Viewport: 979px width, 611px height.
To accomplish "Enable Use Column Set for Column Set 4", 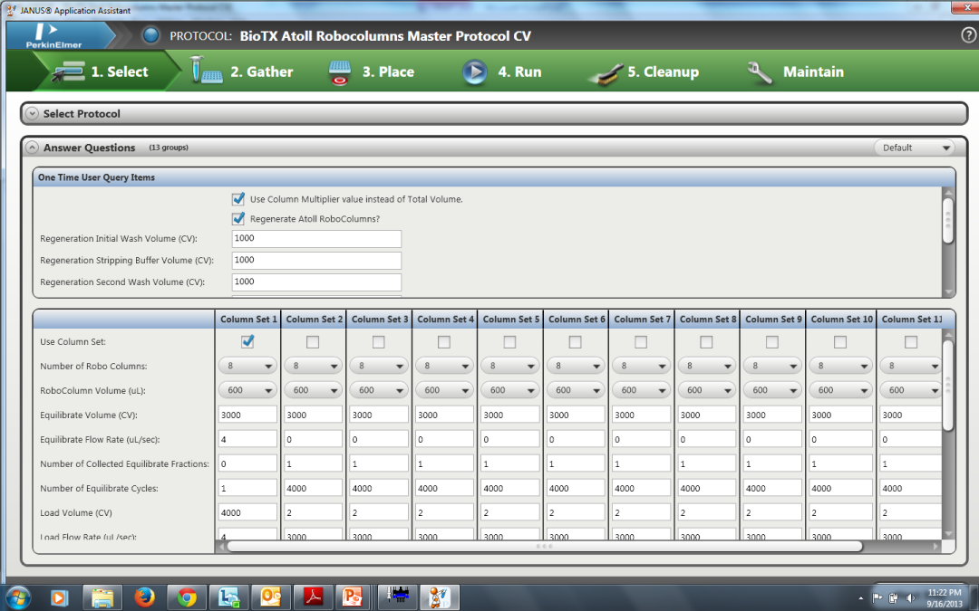I will tap(444, 342).
